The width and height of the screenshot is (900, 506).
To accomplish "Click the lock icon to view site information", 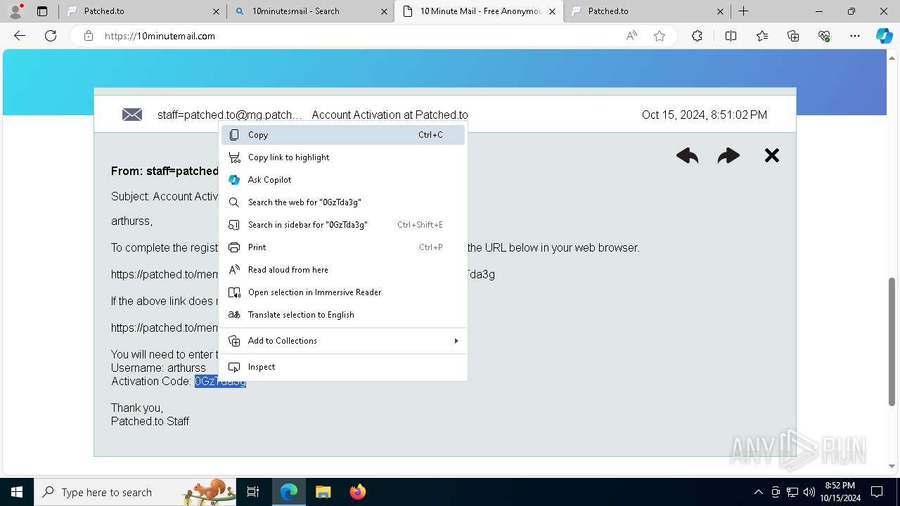I will [x=89, y=36].
